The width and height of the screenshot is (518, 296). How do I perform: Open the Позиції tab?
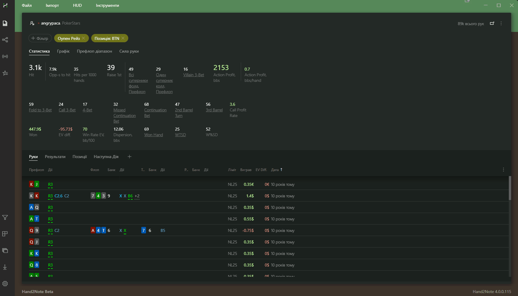coord(80,157)
